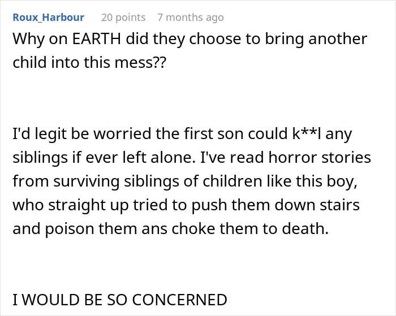
Task: Click the word EARTH in the comment
Action: point(97,39)
